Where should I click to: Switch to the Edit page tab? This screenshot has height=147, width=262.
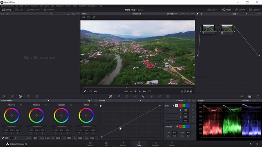[106, 144]
